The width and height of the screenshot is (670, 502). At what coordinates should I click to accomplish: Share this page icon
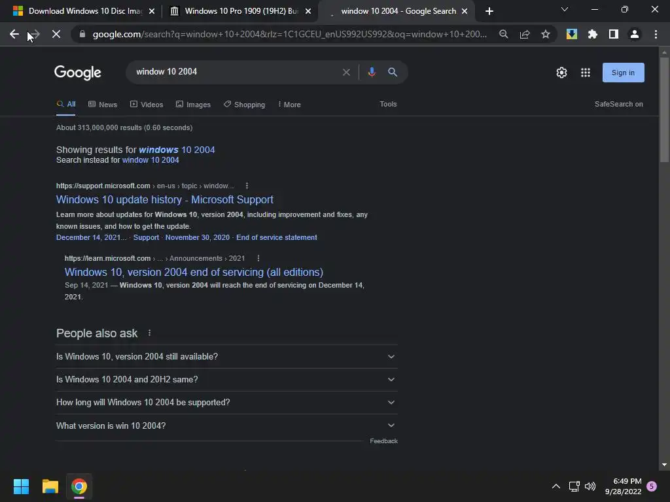[x=525, y=34]
